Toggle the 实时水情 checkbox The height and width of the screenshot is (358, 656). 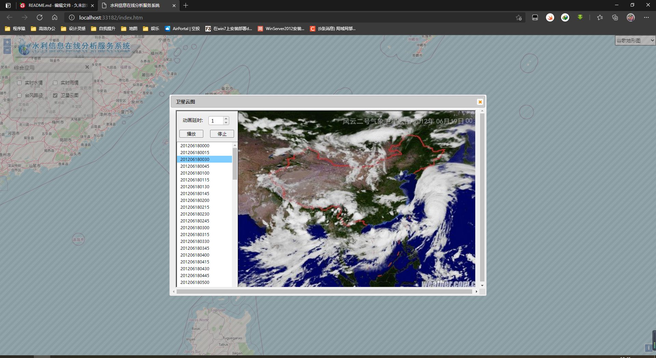point(19,83)
